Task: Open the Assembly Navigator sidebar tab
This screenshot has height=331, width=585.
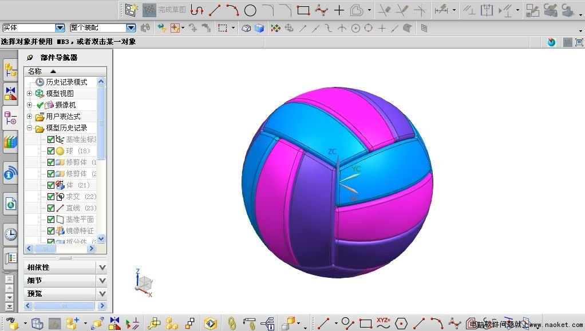Action: [x=10, y=70]
